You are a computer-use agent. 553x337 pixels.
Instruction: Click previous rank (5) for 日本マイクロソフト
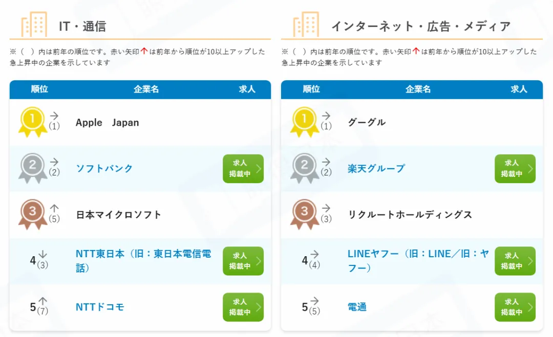(x=54, y=219)
